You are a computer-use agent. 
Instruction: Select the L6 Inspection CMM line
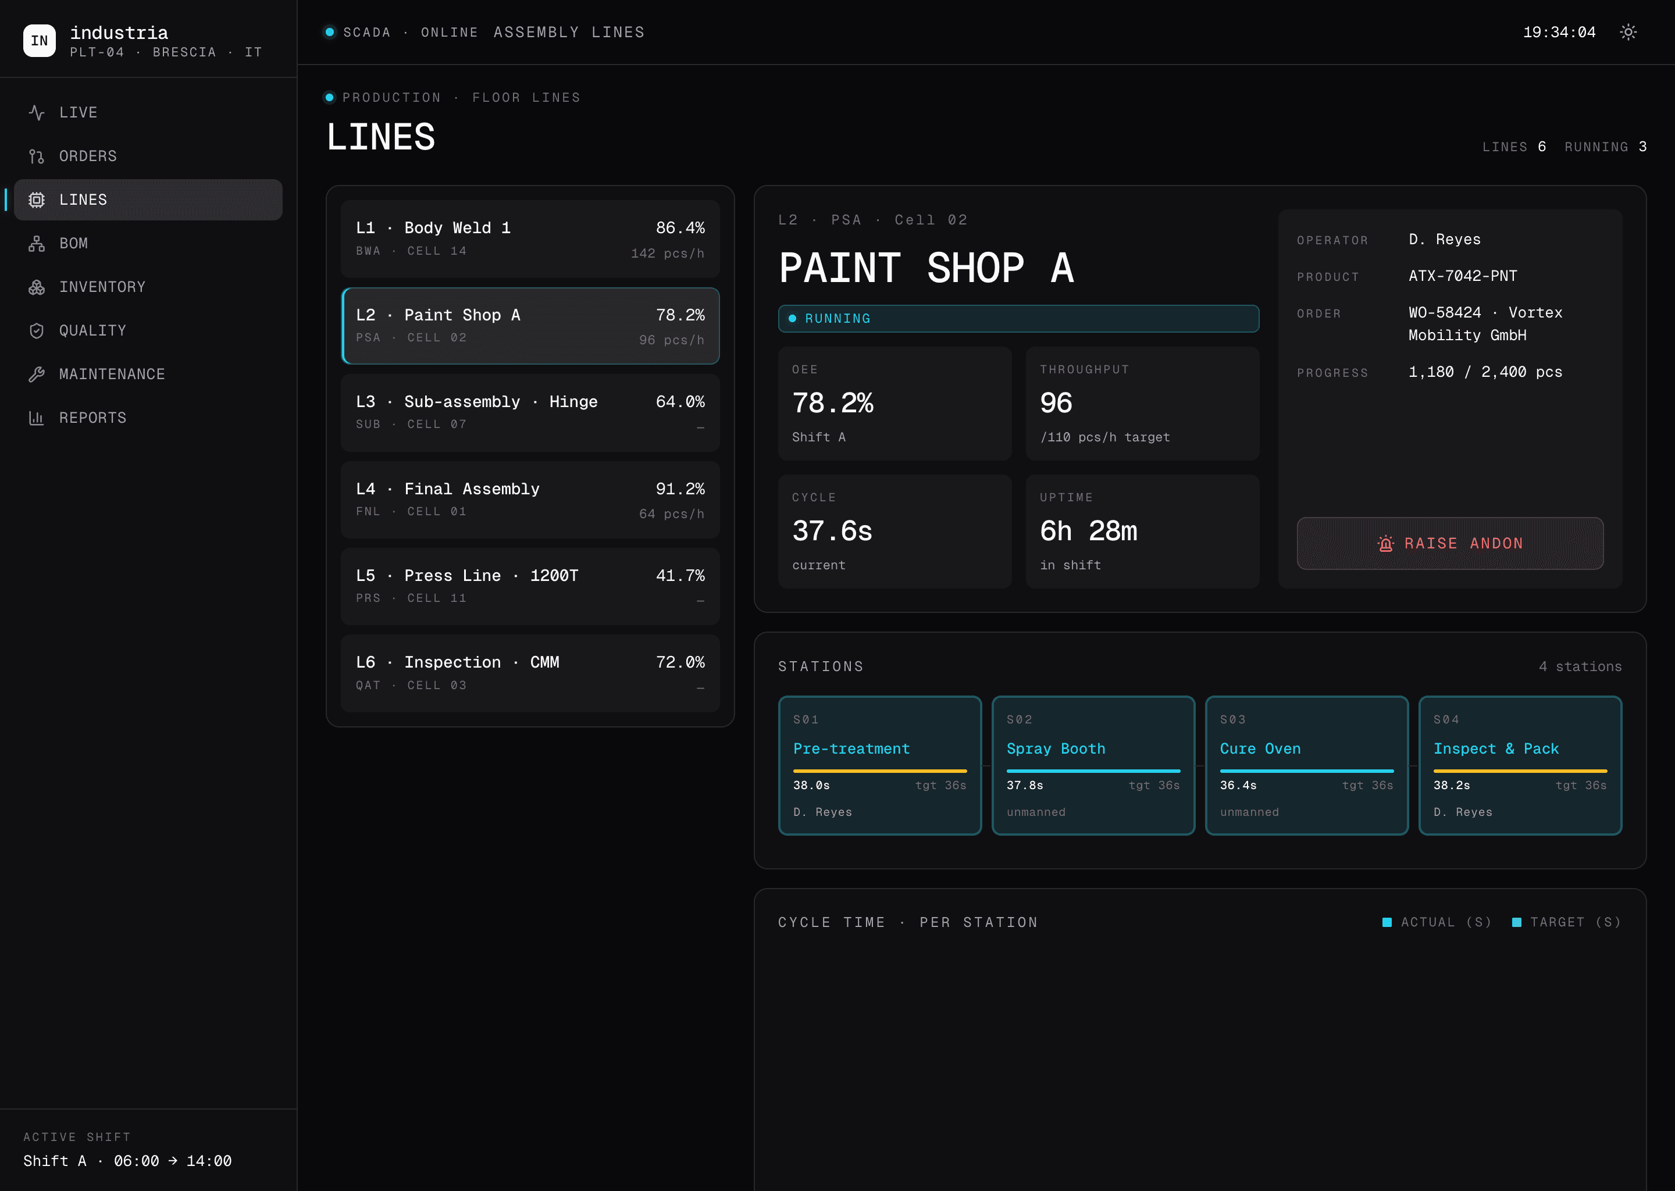click(530, 673)
